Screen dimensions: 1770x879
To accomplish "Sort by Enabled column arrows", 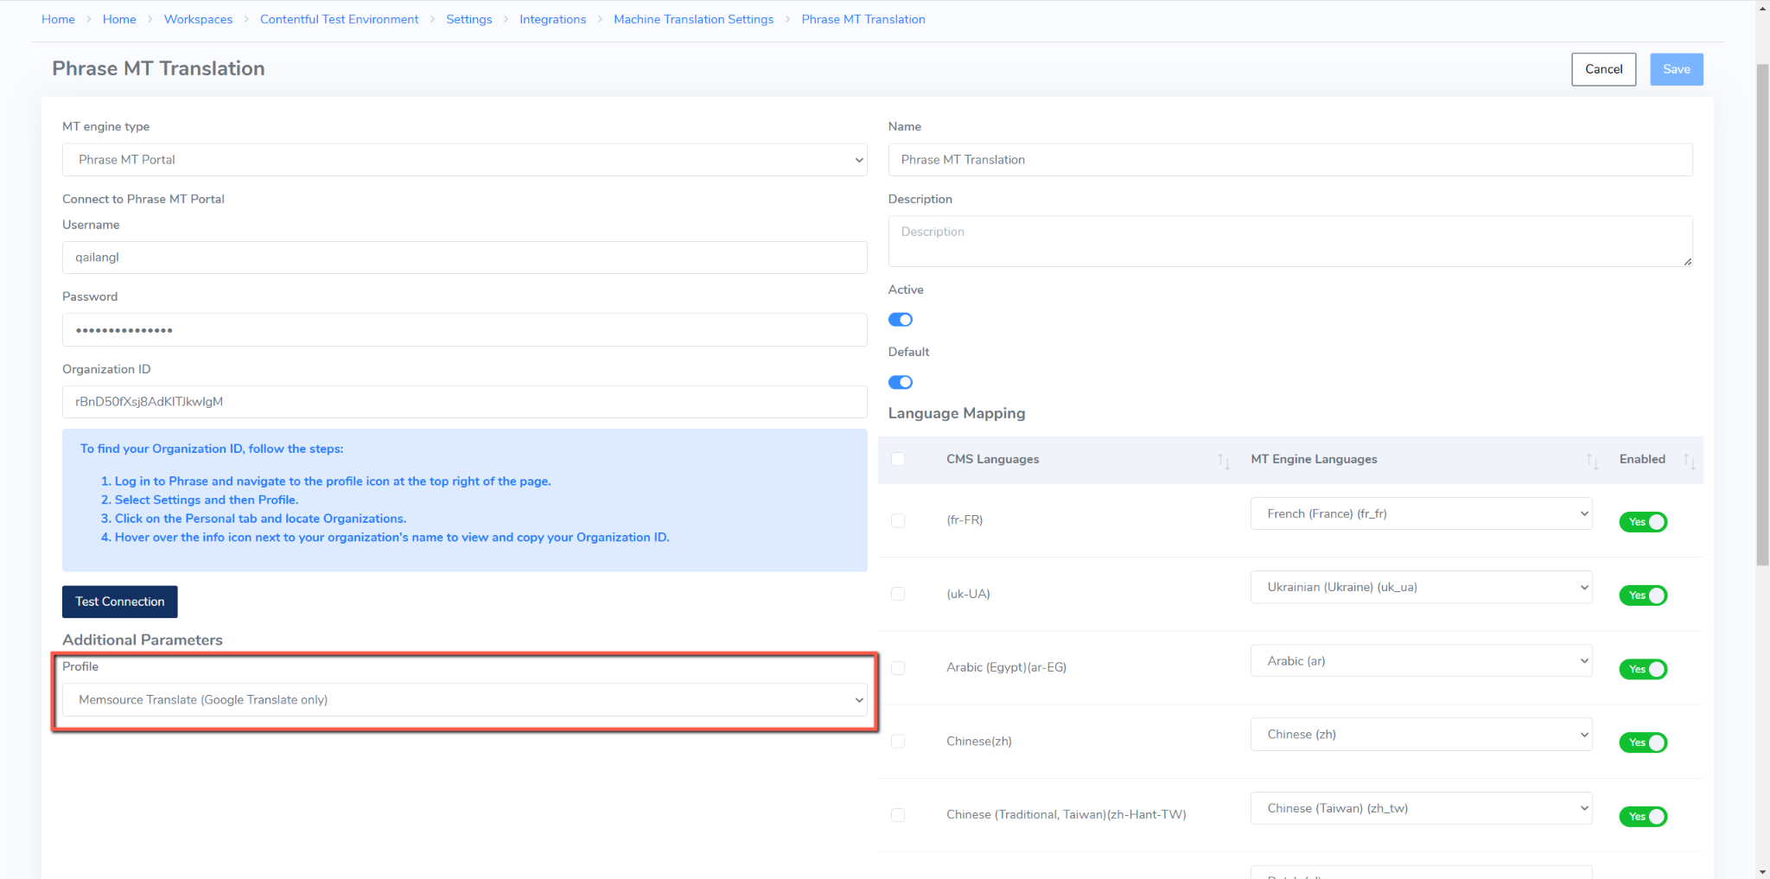I will point(1689,461).
